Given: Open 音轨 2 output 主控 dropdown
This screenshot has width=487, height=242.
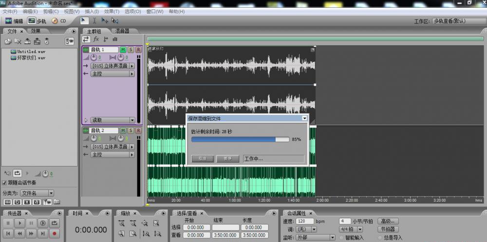Looking at the screenshot, I should pyautogui.click(x=112, y=155).
